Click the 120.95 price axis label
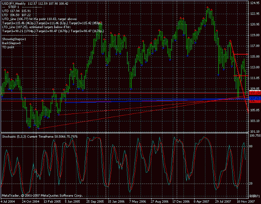261x204 pixels. pos(255,25)
